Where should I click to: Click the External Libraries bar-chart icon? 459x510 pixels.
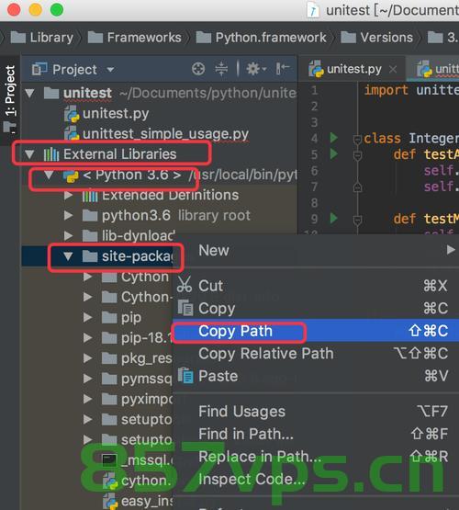51,154
